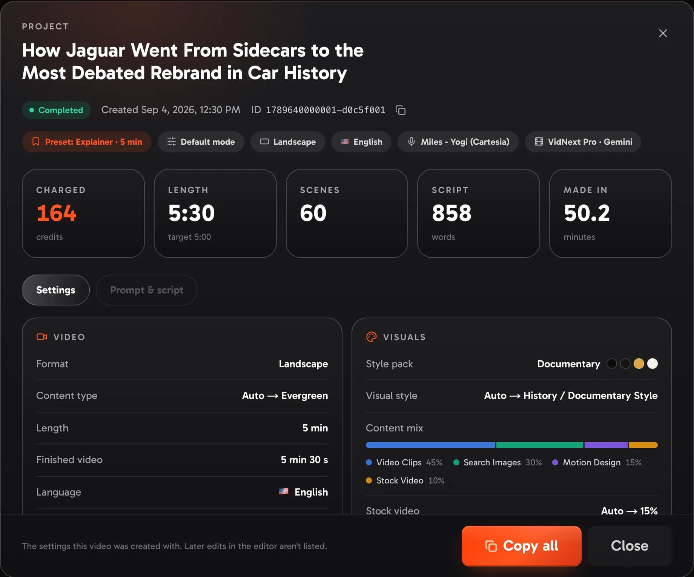Screen dimensions: 694x577
Task: Click the SCENES 60 card
Action: (347, 213)
